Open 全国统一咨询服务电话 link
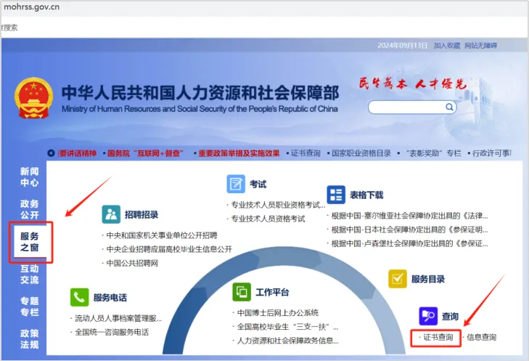This screenshot has width=529, height=361. pos(112,332)
